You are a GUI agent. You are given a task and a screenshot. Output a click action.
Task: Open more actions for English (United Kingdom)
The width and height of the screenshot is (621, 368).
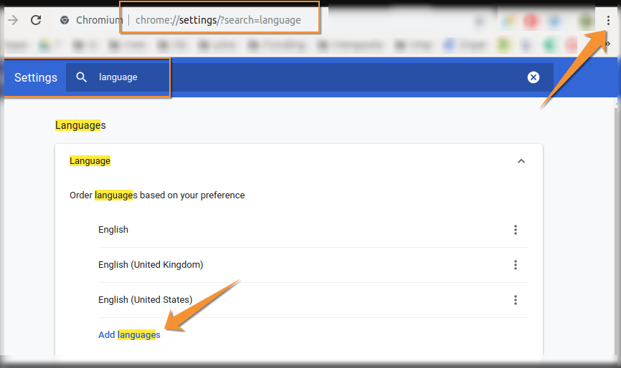515,265
